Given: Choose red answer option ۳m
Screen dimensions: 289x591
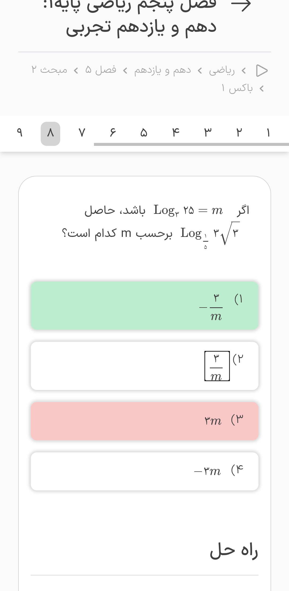Looking at the screenshot, I should [x=144, y=421].
